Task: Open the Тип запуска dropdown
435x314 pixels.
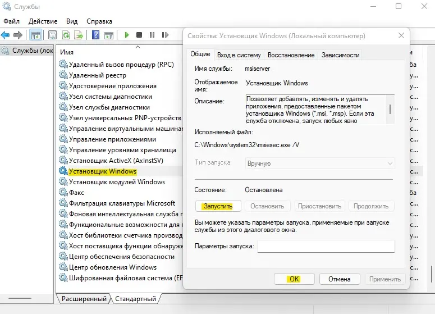Action: coord(320,163)
